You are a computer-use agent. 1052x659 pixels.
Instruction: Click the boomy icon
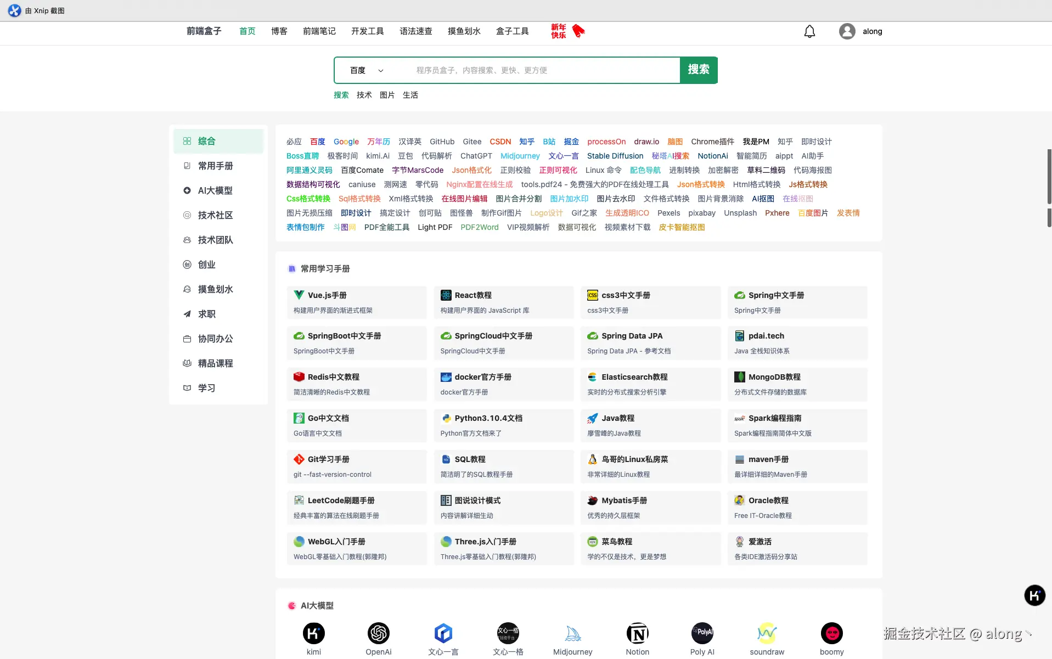pyautogui.click(x=832, y=633)
